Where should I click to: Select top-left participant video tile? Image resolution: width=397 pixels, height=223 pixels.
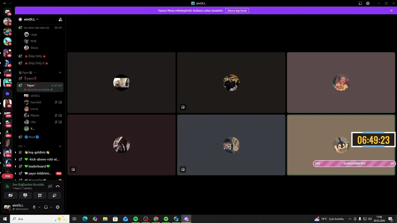122,82
